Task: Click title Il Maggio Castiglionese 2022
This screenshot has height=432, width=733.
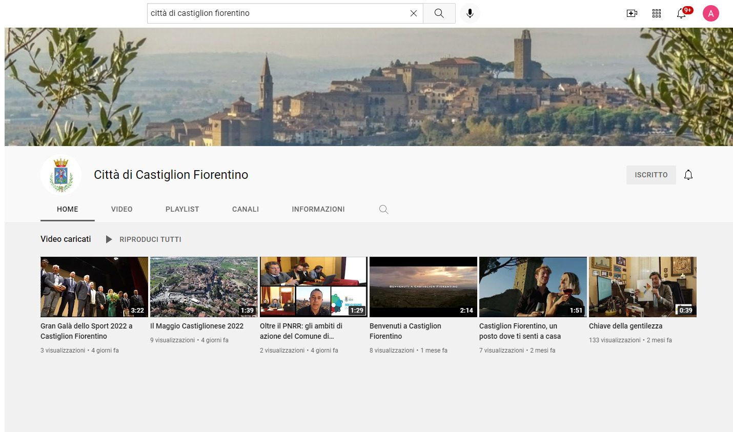Action: [197, 326]
